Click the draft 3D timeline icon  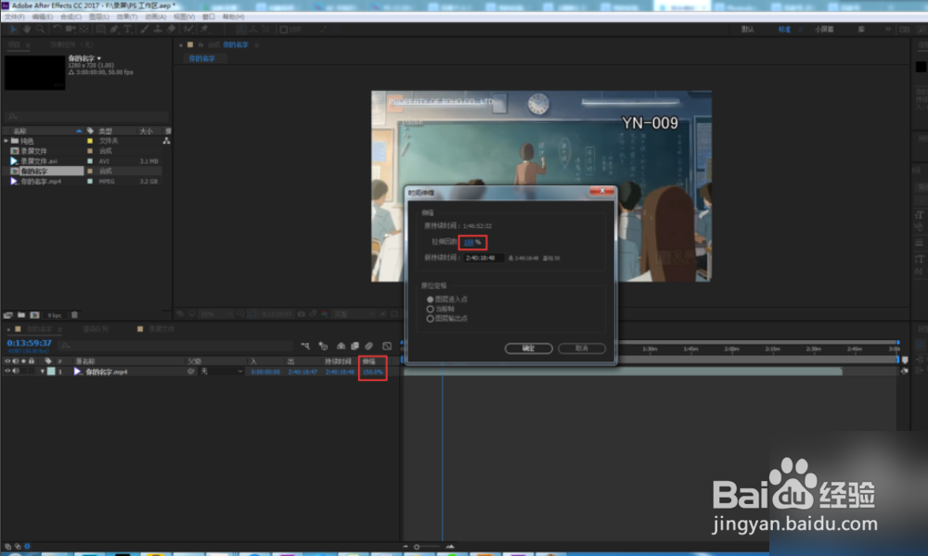[323, 347]
